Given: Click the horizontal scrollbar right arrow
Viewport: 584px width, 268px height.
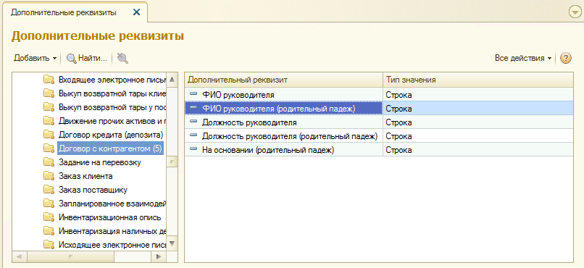Looking at the screenshot, I should [159, 256].
